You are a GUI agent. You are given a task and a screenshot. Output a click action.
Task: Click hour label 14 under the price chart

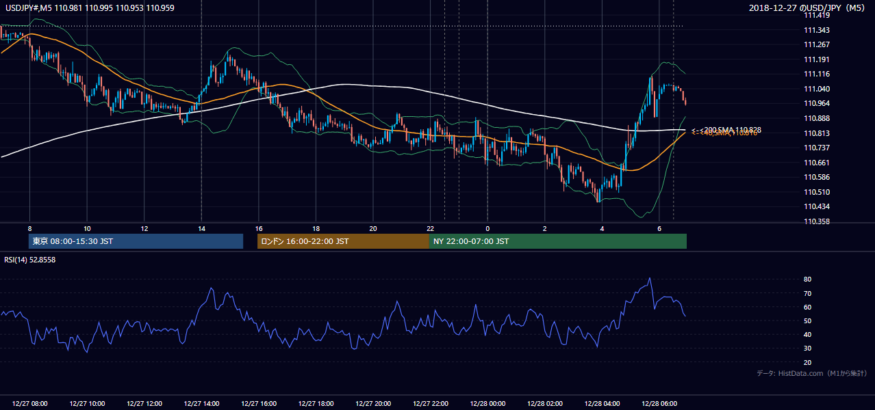click(x=201, y=228)
